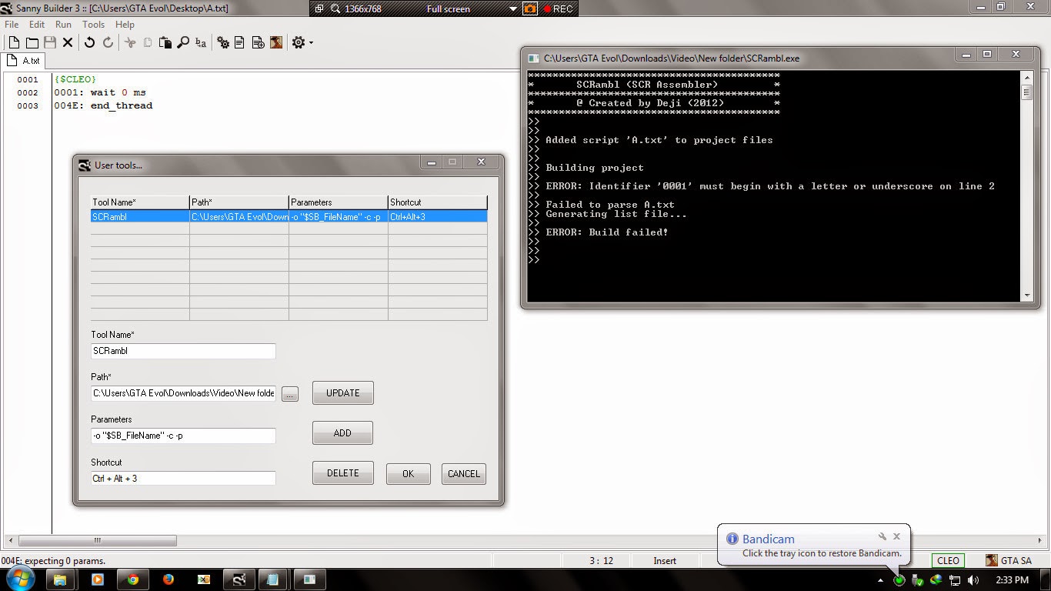Screen dimensions: 1051x591
Task: Focus the Tool Name input field
Action: [x=183, y=351]
